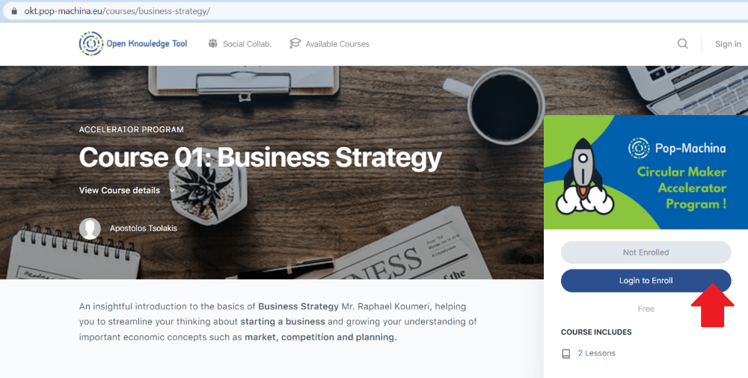Screen dimensions: 748x378
Task: Click the Open Knowledge Tool logo icon
Action: [x=91, y=44]
